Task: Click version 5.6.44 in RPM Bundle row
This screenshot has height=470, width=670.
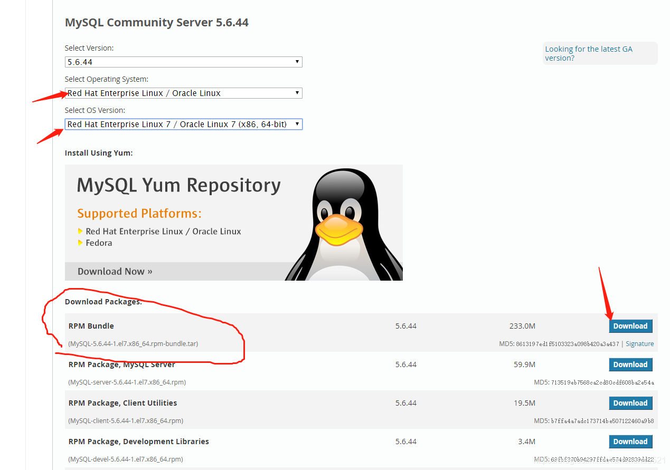Action: 406,326
